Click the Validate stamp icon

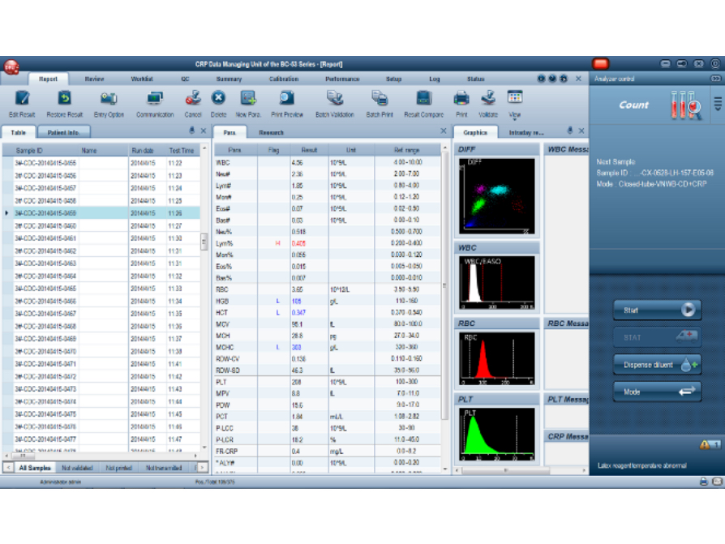click(488, 99)
